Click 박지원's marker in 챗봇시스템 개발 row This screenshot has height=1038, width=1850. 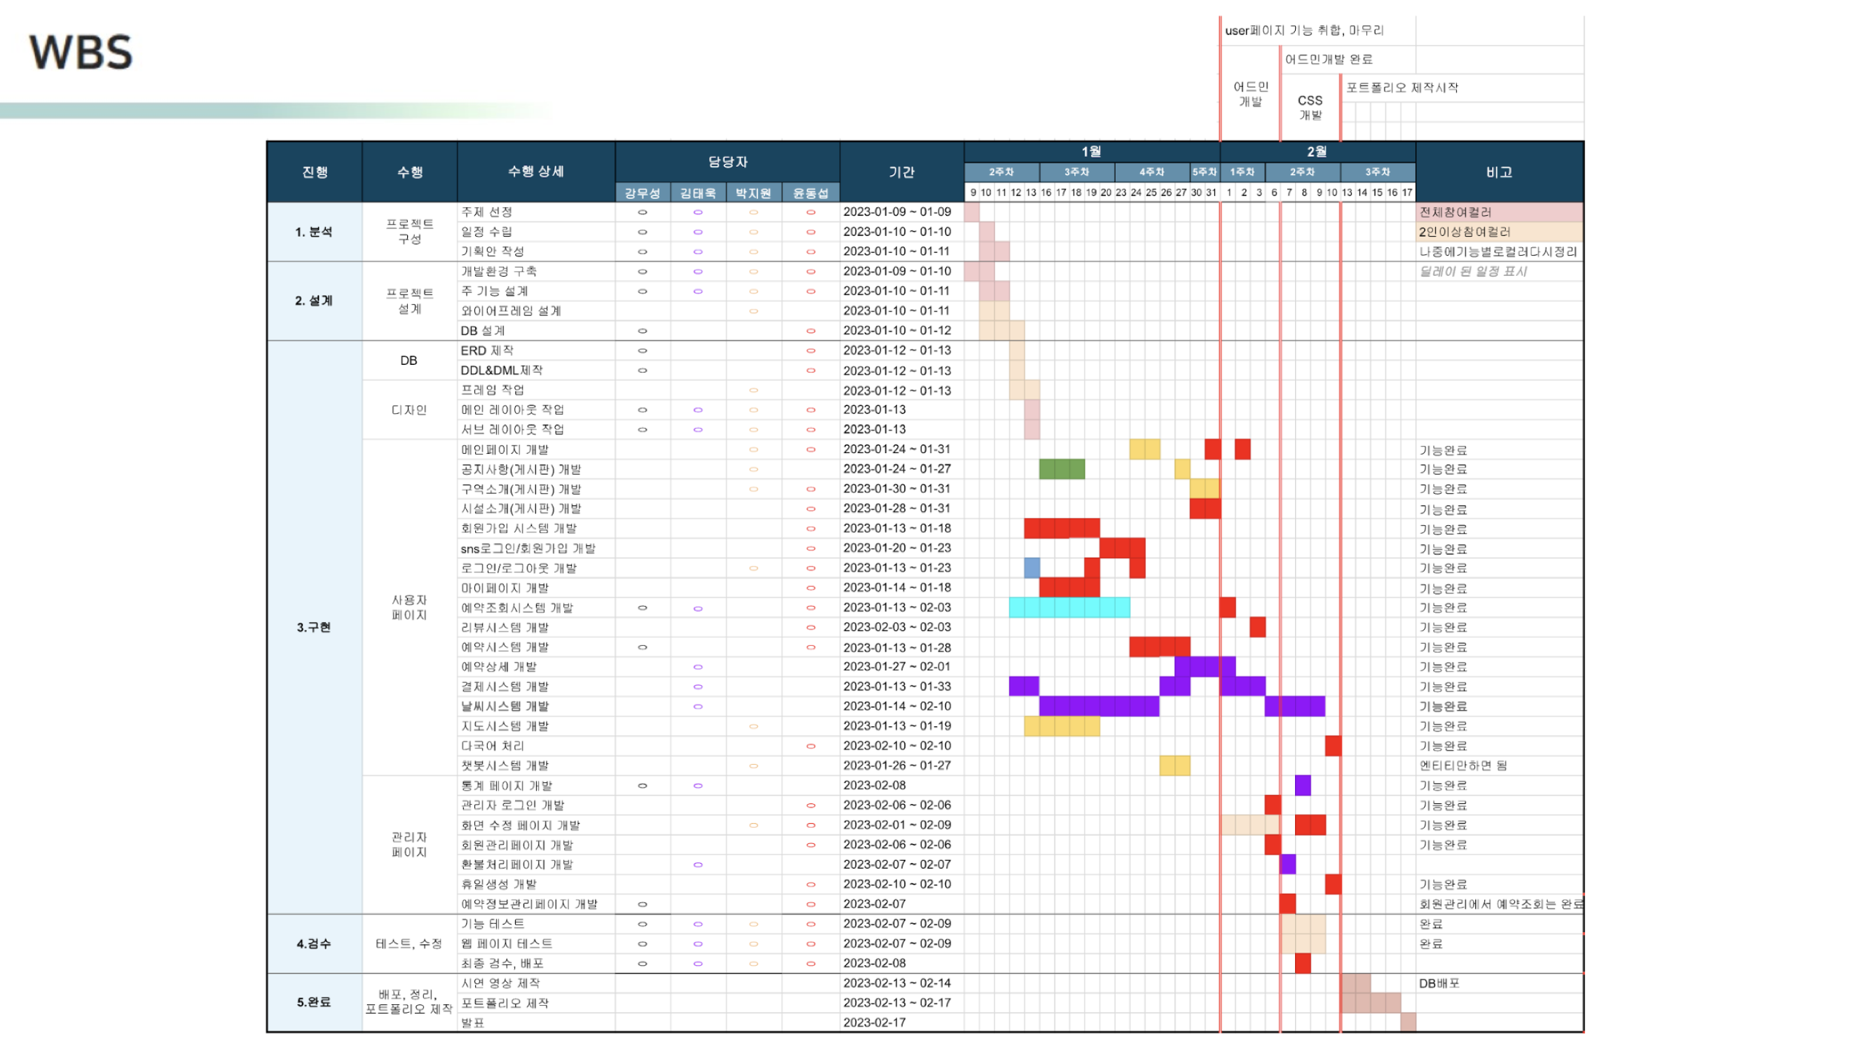pyautogui.click(x=753, y=766)
